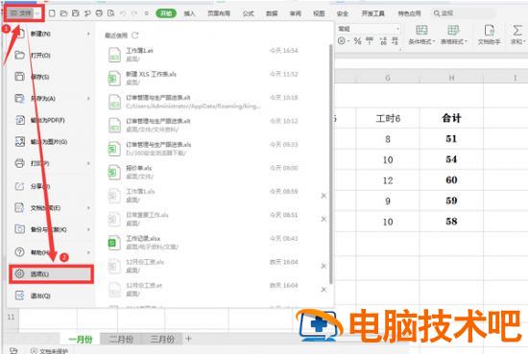Viewport: 528px width, 354px height.
Task: Remove 12月份工资.et from the recent list
Action: (x=324, y=290)
